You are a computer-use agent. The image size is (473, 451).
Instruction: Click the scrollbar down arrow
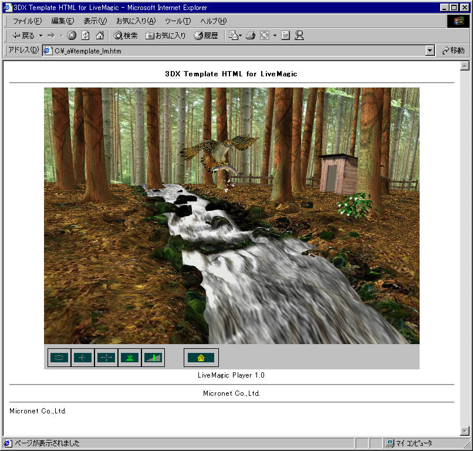tap(465, 431)
